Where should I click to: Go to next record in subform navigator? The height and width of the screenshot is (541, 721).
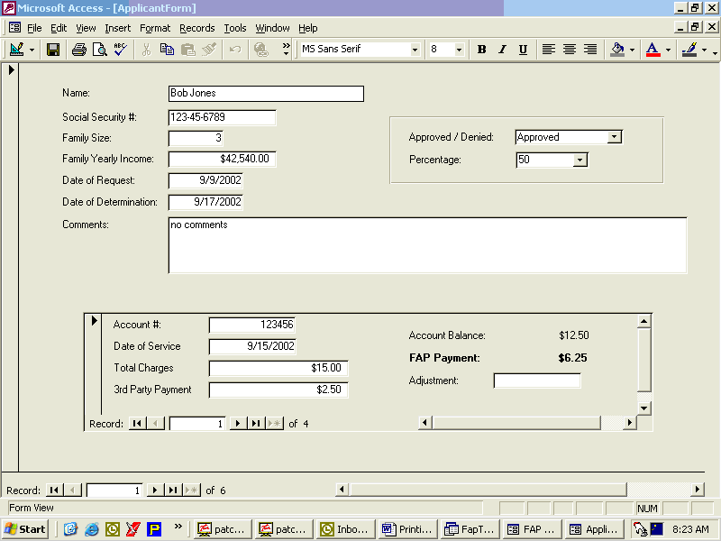(238, 423)
